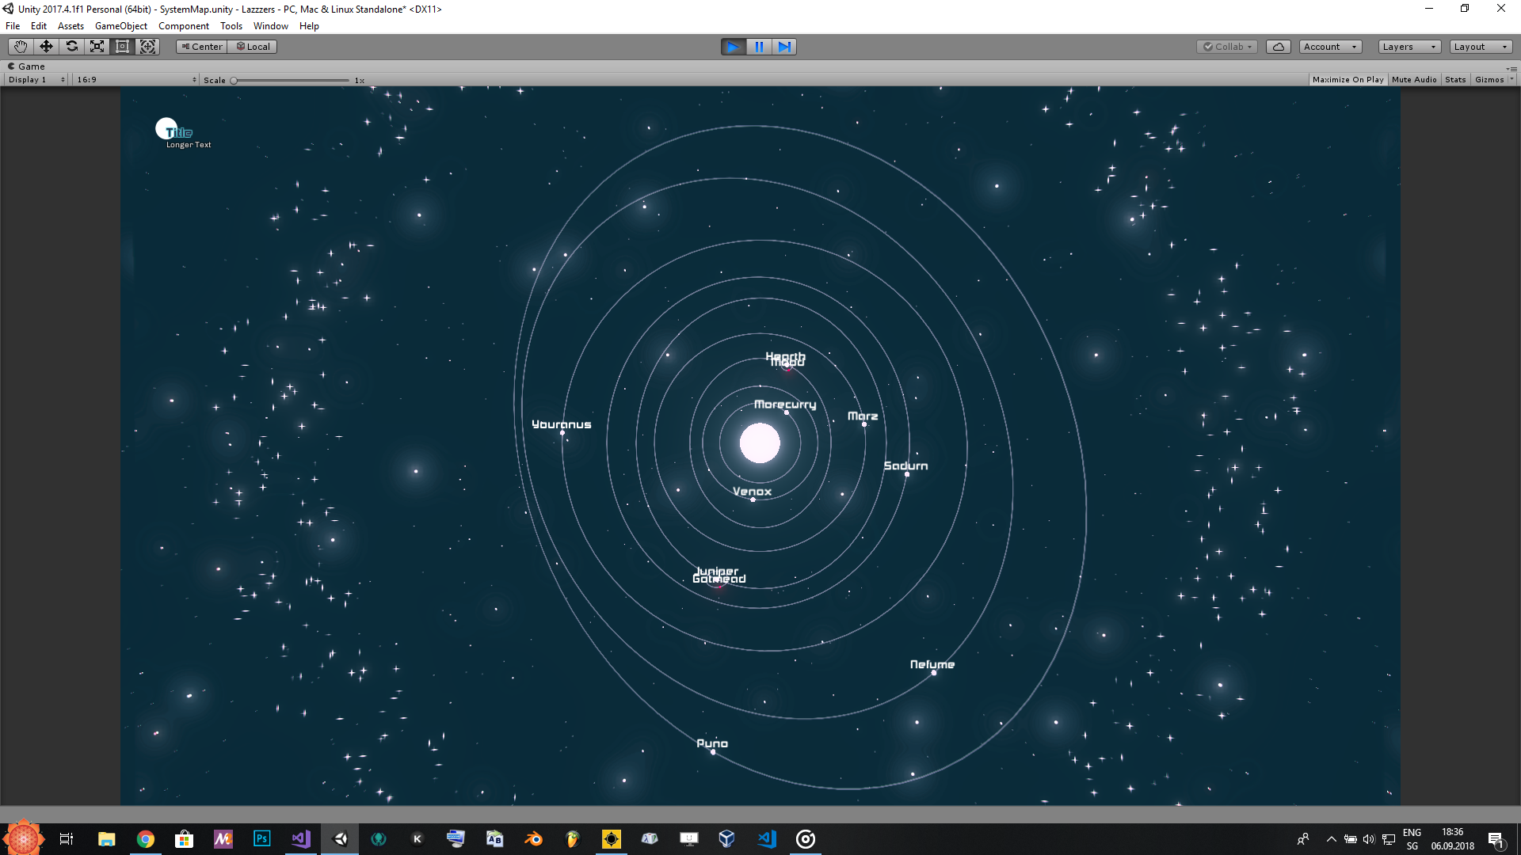Toggle Mute Audio in Game view
1521x855 pixels.
point(1414,80)
